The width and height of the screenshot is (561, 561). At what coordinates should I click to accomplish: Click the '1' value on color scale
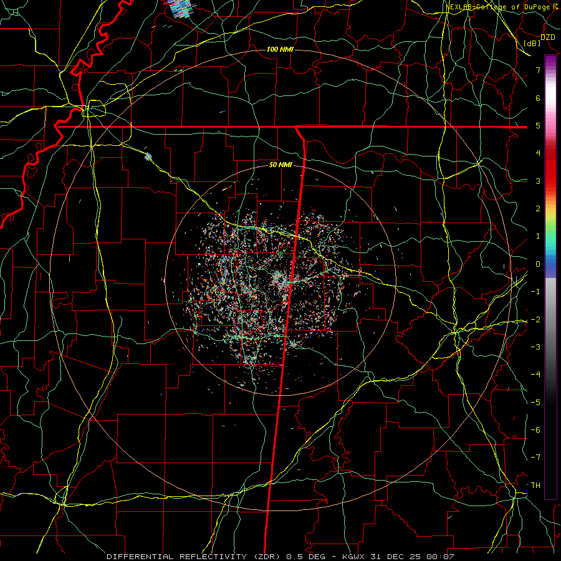538,236
